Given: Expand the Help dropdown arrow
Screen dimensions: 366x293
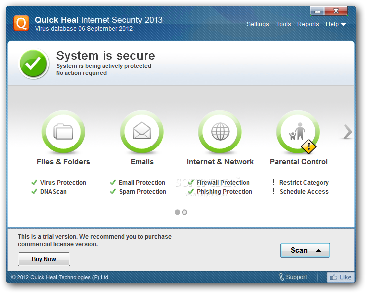Looking at the screenshot, I should click(343, 25).
